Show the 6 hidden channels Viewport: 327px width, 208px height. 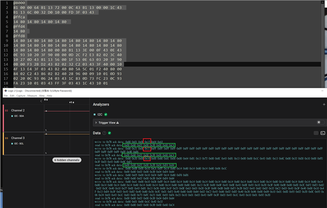(67, 160)
